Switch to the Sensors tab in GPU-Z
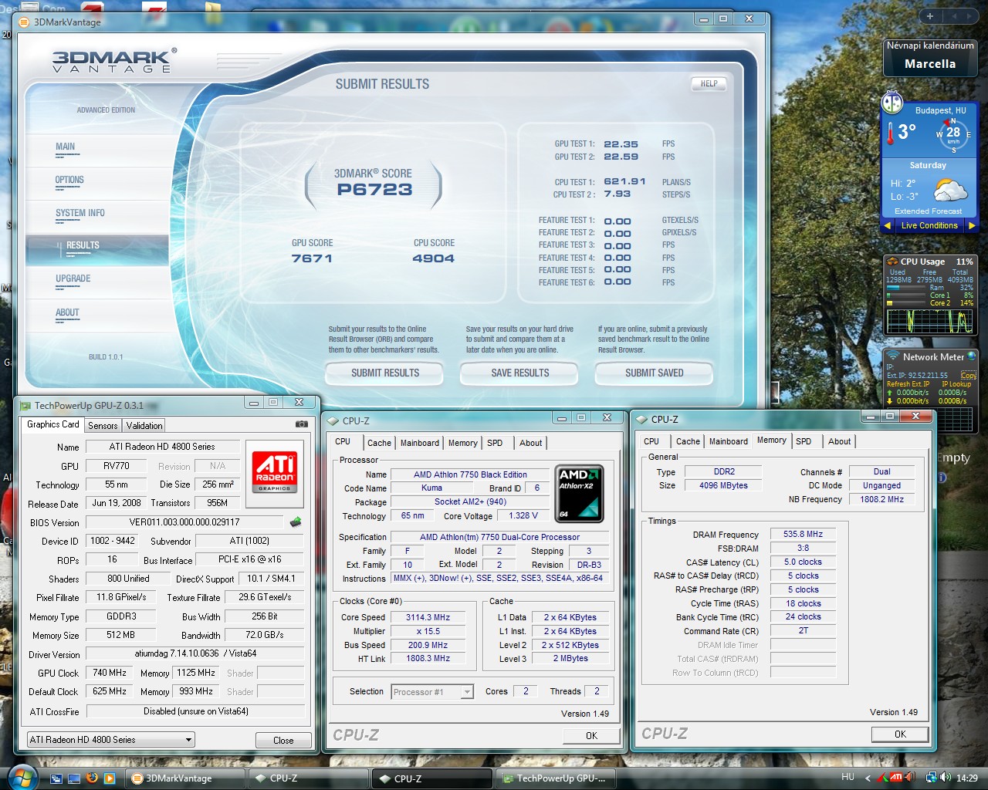Viewport: 988px width, 790px height. point(103,426)
